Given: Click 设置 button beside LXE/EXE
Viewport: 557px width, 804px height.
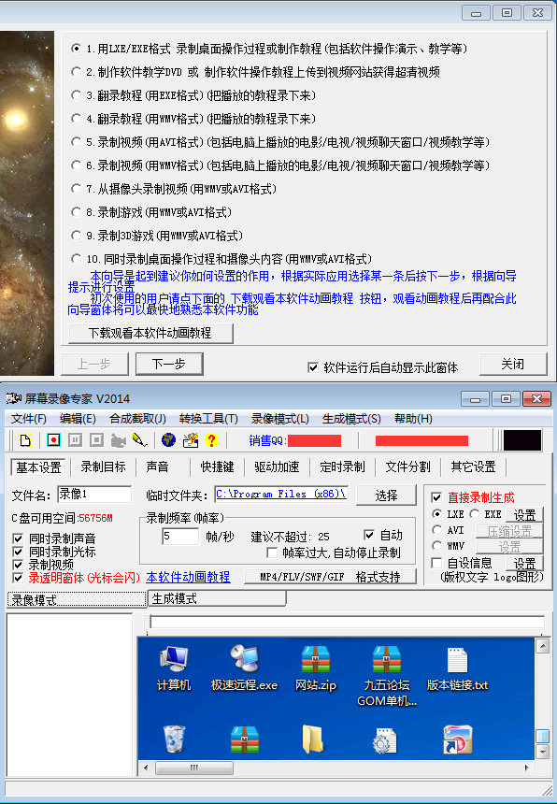Looking at the screenshot, I should [x=524, y=514].
